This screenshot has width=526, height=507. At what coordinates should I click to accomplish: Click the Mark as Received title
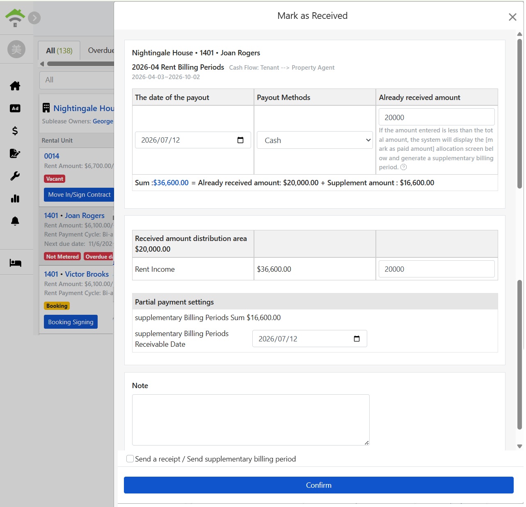[x=313, y=16]
